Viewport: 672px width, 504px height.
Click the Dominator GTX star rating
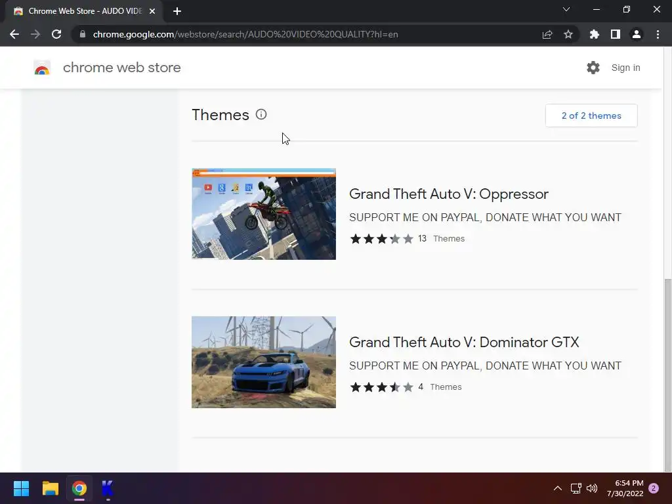(381, 387)
